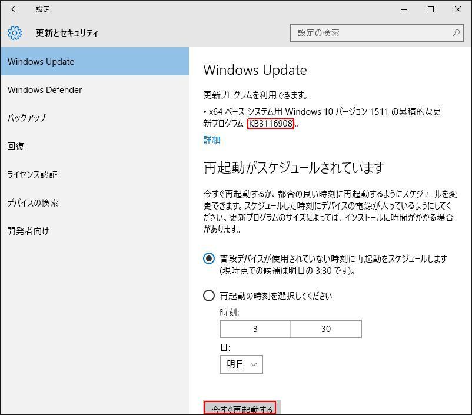Open 開発者向け developer options
This screenshot has height=415, width=472.
click(28, 231)
